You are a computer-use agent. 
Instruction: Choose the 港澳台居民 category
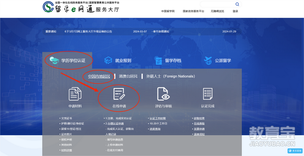tap(128, 76)
